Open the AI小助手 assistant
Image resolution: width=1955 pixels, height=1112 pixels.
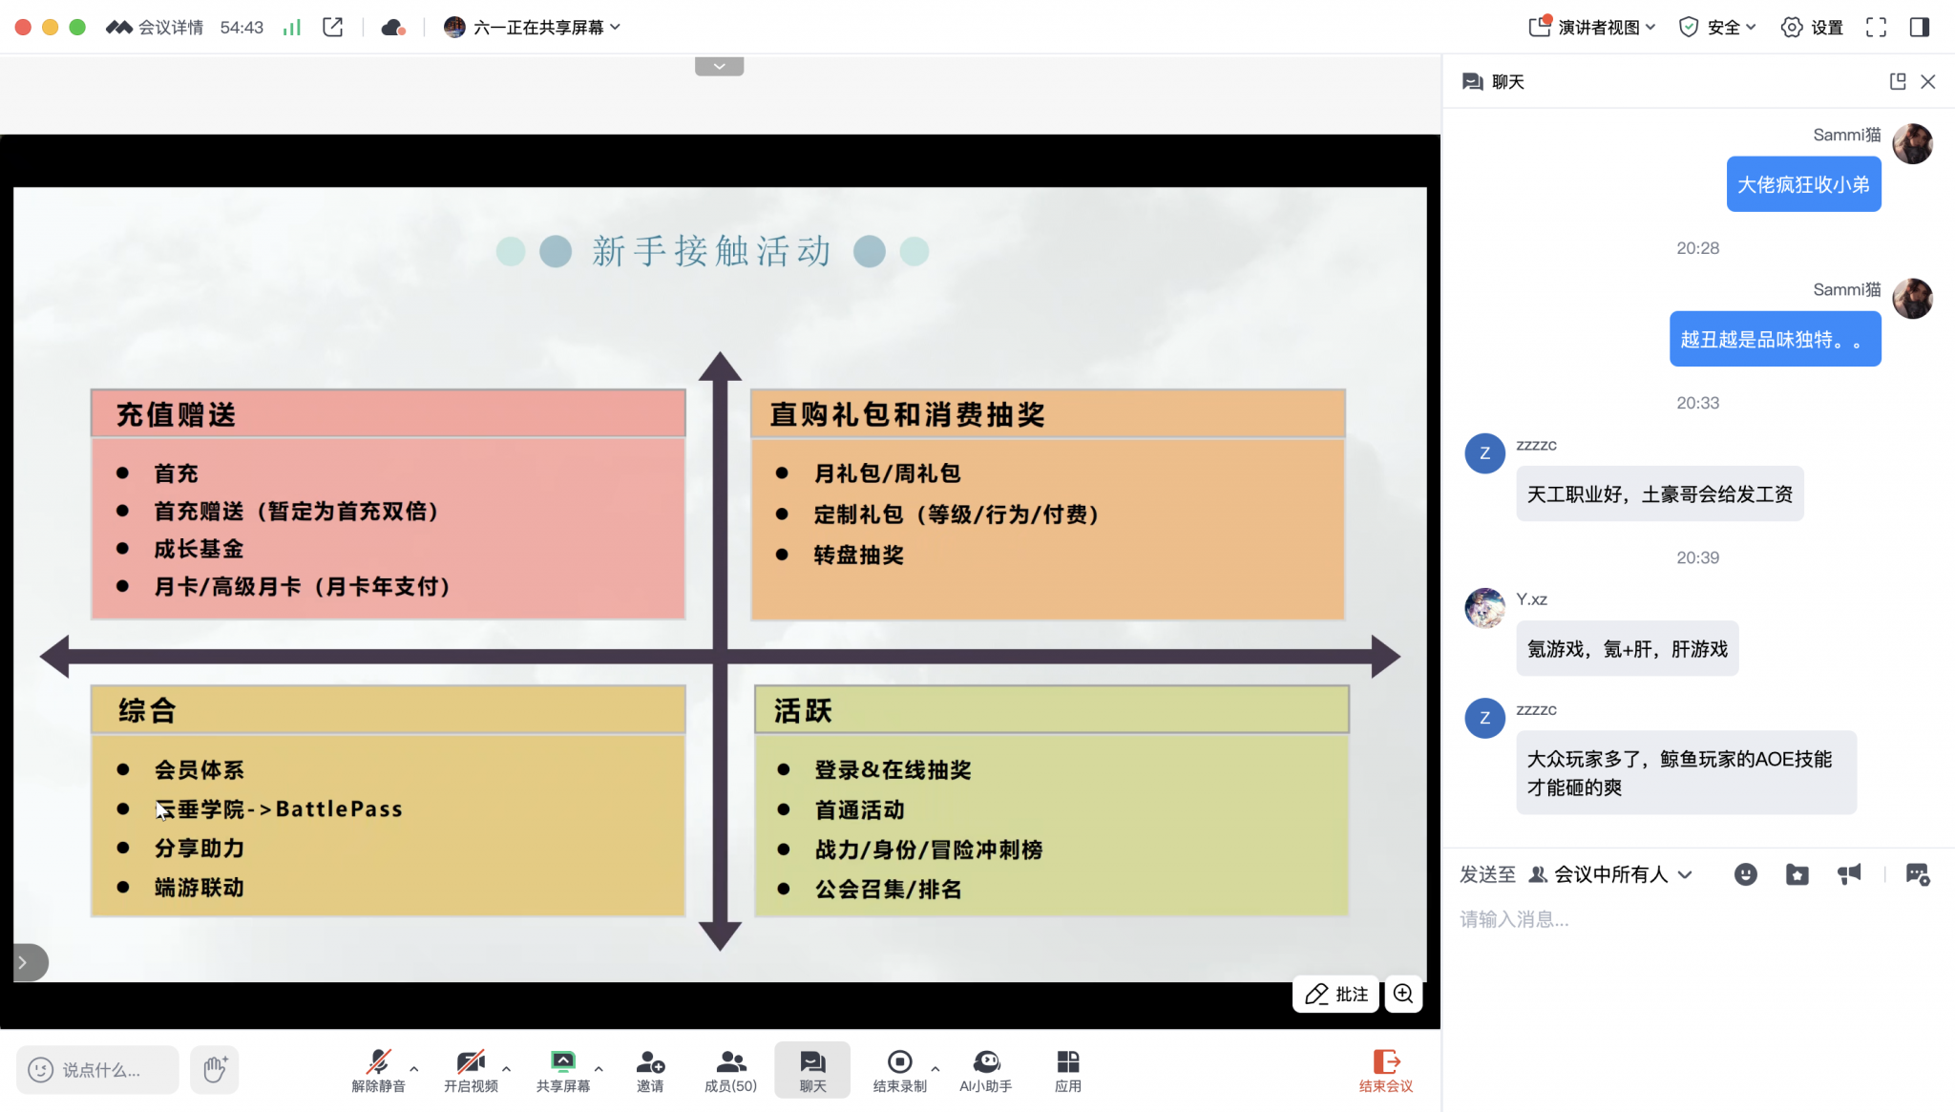coord(985,1069)
